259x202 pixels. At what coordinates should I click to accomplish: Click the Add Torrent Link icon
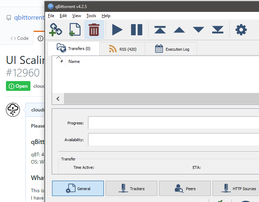(x=56, y=30)
